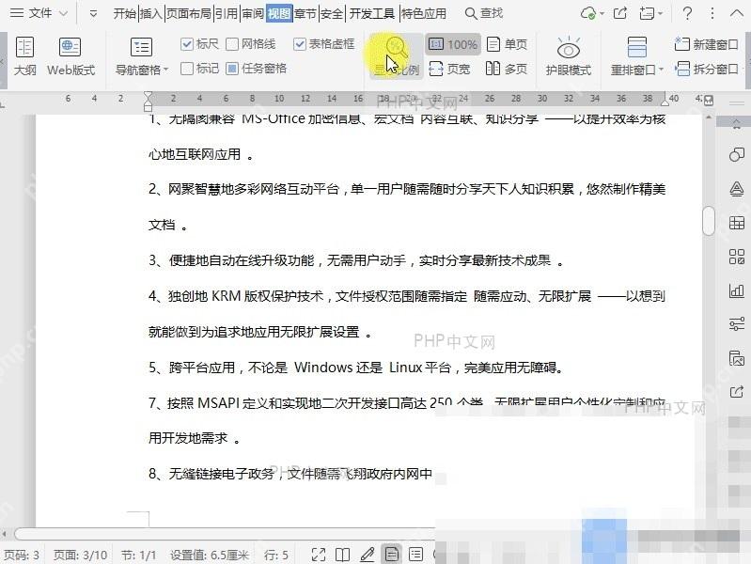Screen dimensions: 751x564
Task: Open the help question mark icon
Action: click(x=687, y=13)
